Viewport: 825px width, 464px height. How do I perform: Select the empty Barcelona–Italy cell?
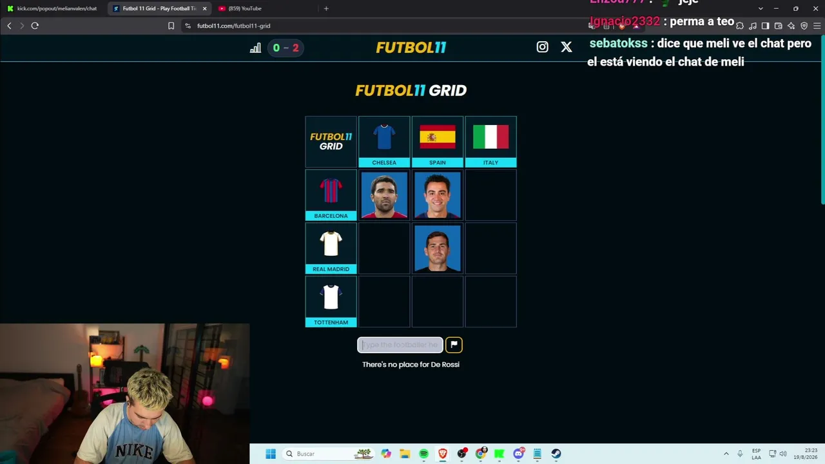tap(490, 195)
